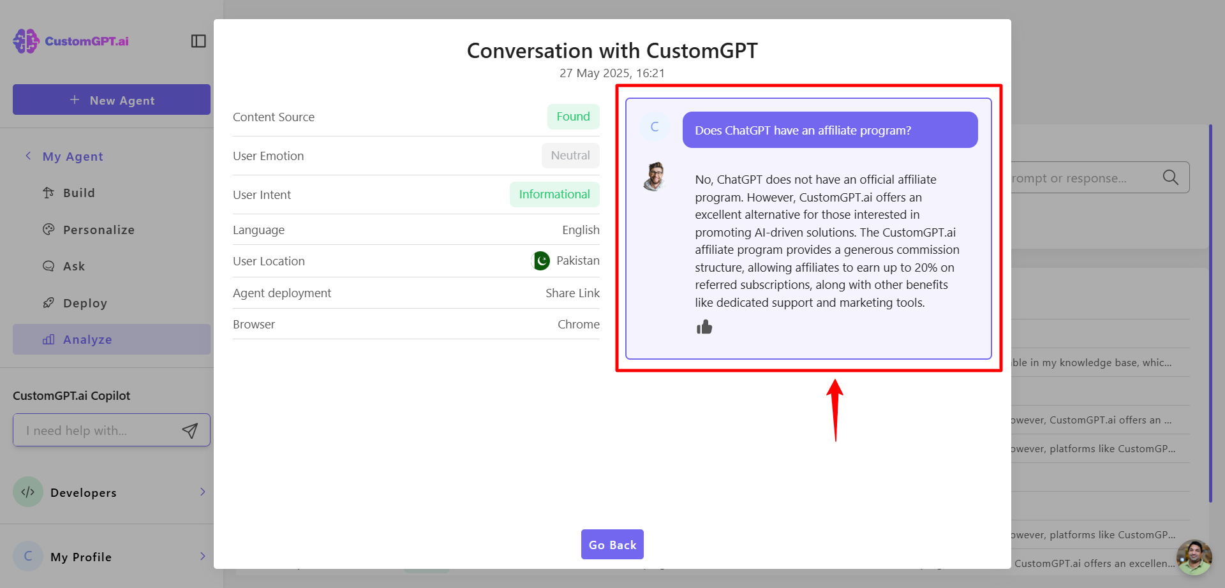Viewport: 1225px width, 588px height.
Task: Click the 'Agent deployment' label
Action: pos(282,293)
